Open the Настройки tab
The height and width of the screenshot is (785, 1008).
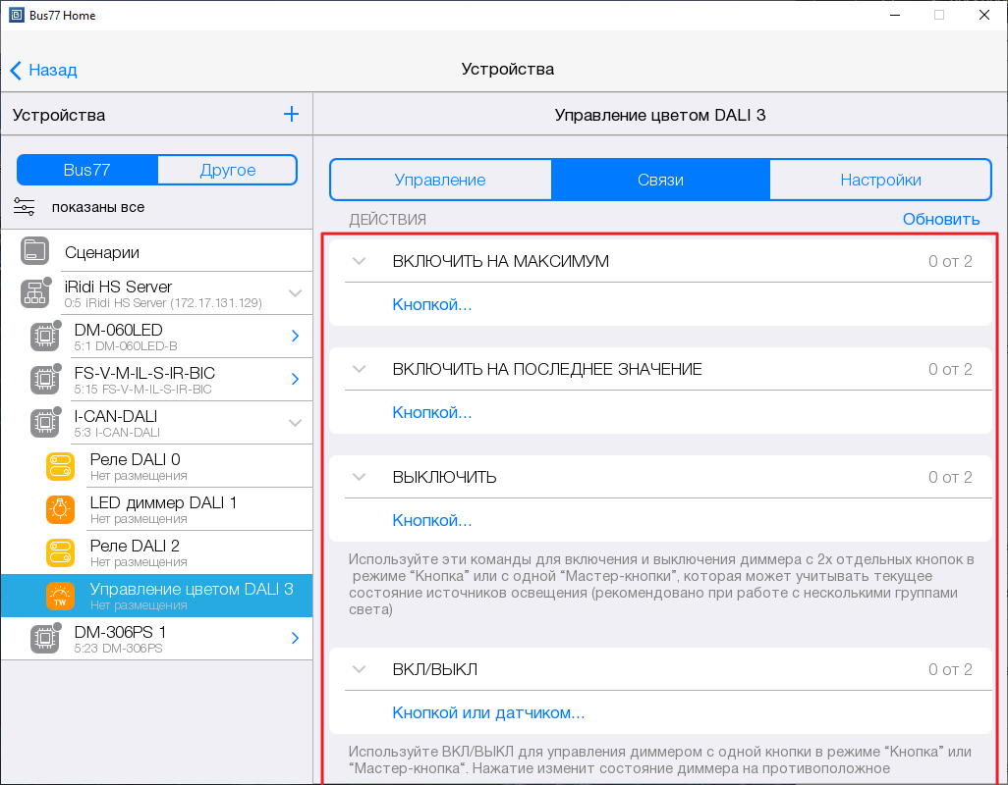(880, 180)
